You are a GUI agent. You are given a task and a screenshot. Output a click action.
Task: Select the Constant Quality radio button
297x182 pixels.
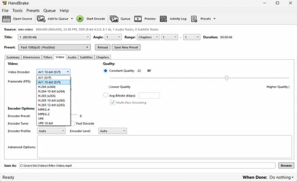[x=105, y=71]
